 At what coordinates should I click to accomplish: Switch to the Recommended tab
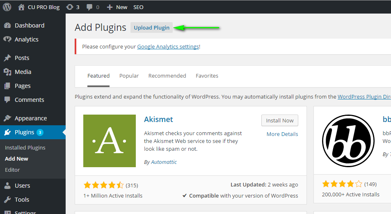[x=167, y=76]
